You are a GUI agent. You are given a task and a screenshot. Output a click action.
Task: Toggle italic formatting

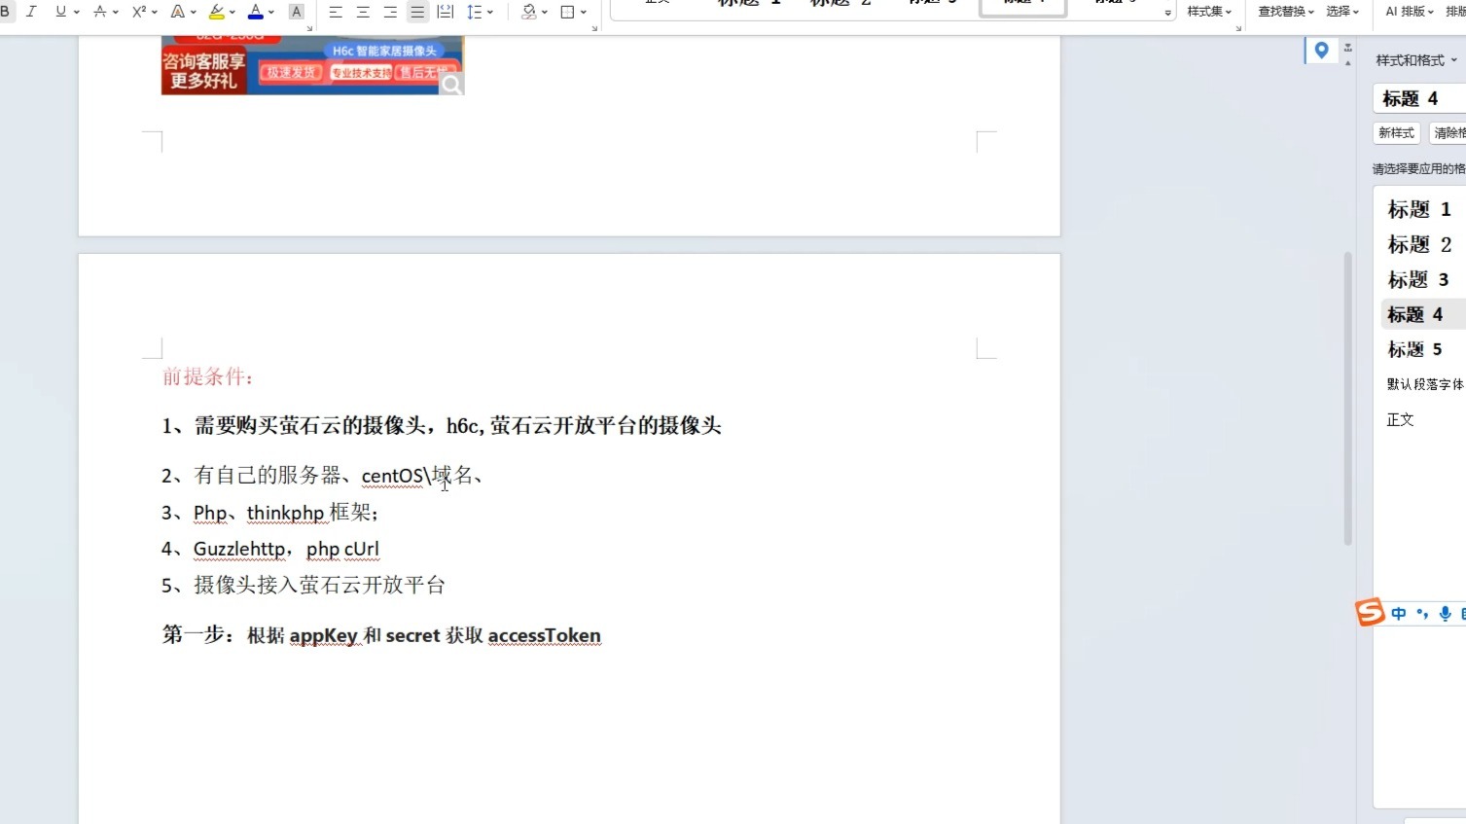coord(31,12)
